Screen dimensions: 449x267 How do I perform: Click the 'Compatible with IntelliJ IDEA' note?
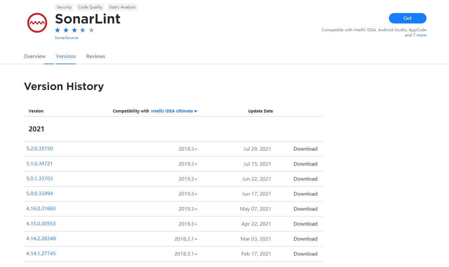point(374,33)
